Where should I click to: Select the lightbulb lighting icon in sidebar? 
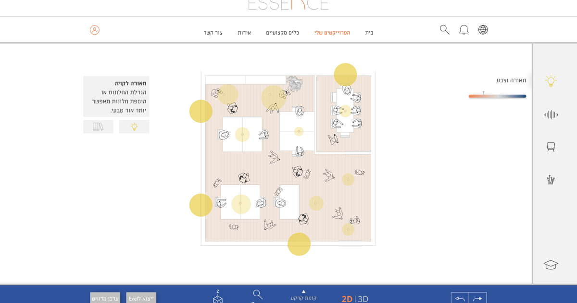pos(551,81)
